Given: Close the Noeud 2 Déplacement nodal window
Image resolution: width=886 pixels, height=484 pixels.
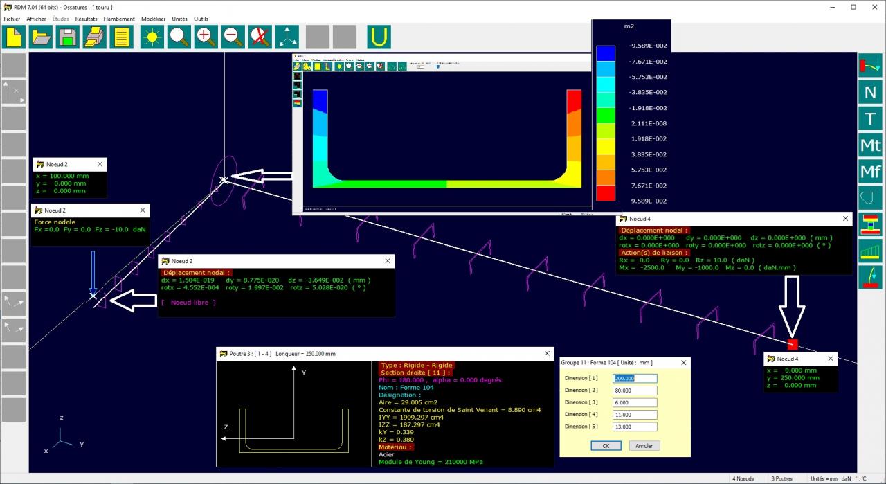Looking at the screenshot, I should (388, 261).
